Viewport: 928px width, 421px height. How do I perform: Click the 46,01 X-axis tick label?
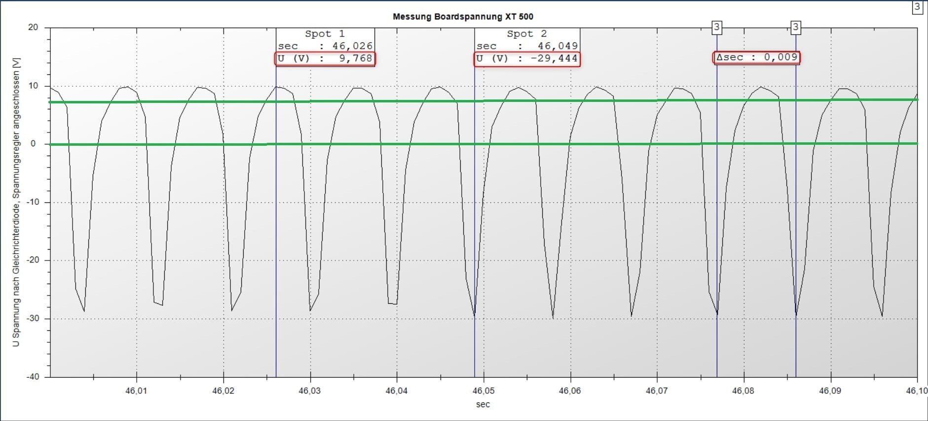[136, 391]
